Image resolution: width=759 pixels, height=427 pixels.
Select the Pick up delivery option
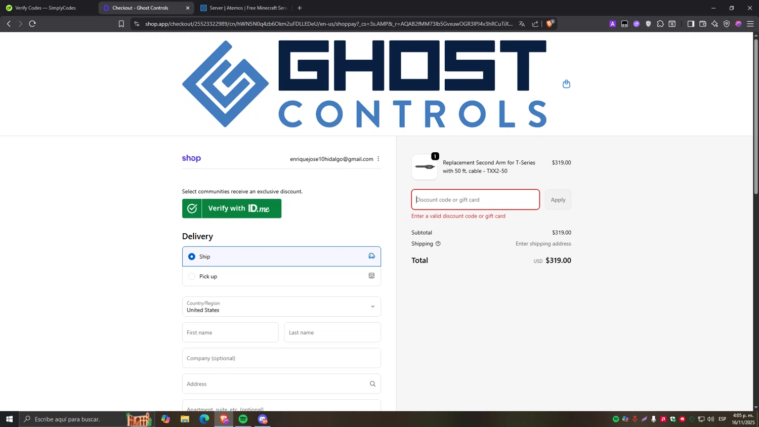click(x=281, y=276)
